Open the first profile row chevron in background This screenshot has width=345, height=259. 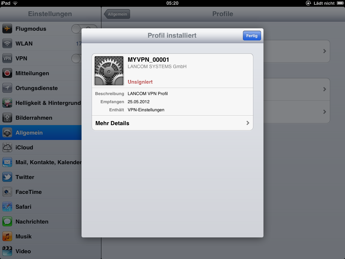click(x=324, y=51)
